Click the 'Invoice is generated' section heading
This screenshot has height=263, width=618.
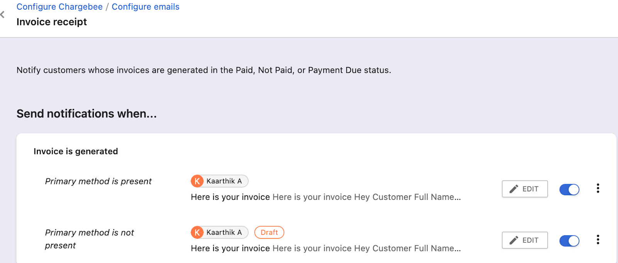[76, 151]
